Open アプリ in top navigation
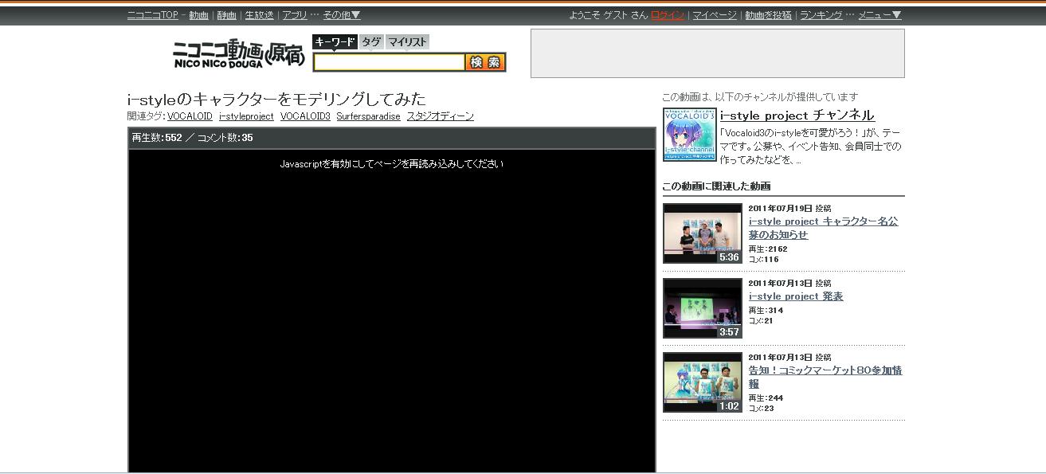 pos(295,15)
